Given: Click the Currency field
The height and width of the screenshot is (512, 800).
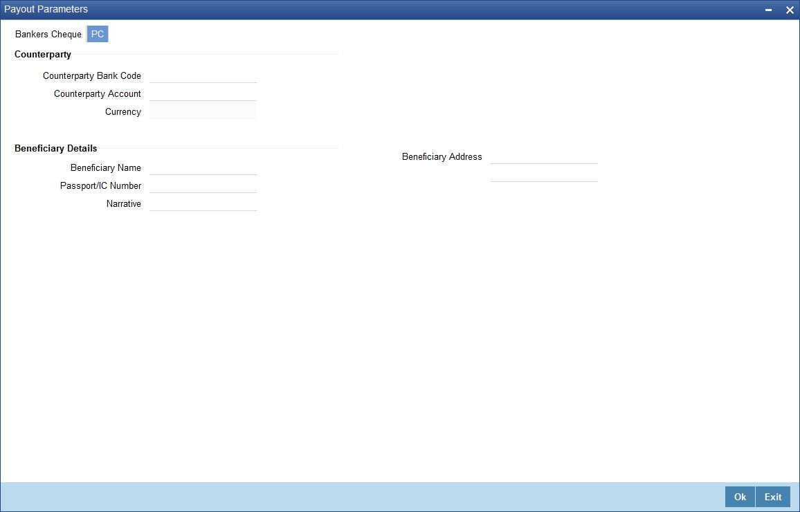Looking at the screenshot, I should pyautogui.click(x=203, y=111).
